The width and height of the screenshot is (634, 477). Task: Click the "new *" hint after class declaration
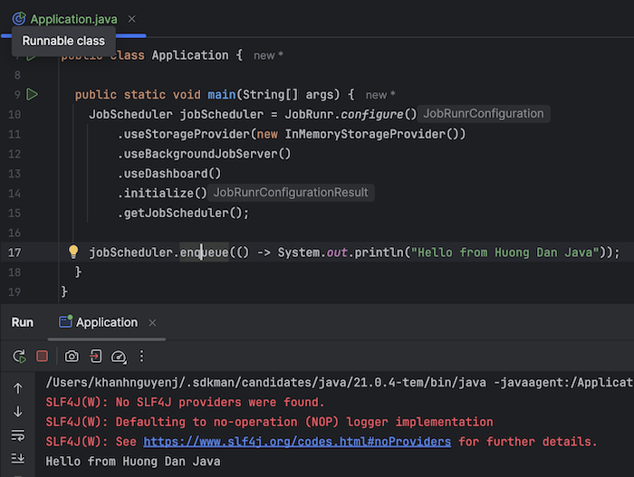coord(268,55)
